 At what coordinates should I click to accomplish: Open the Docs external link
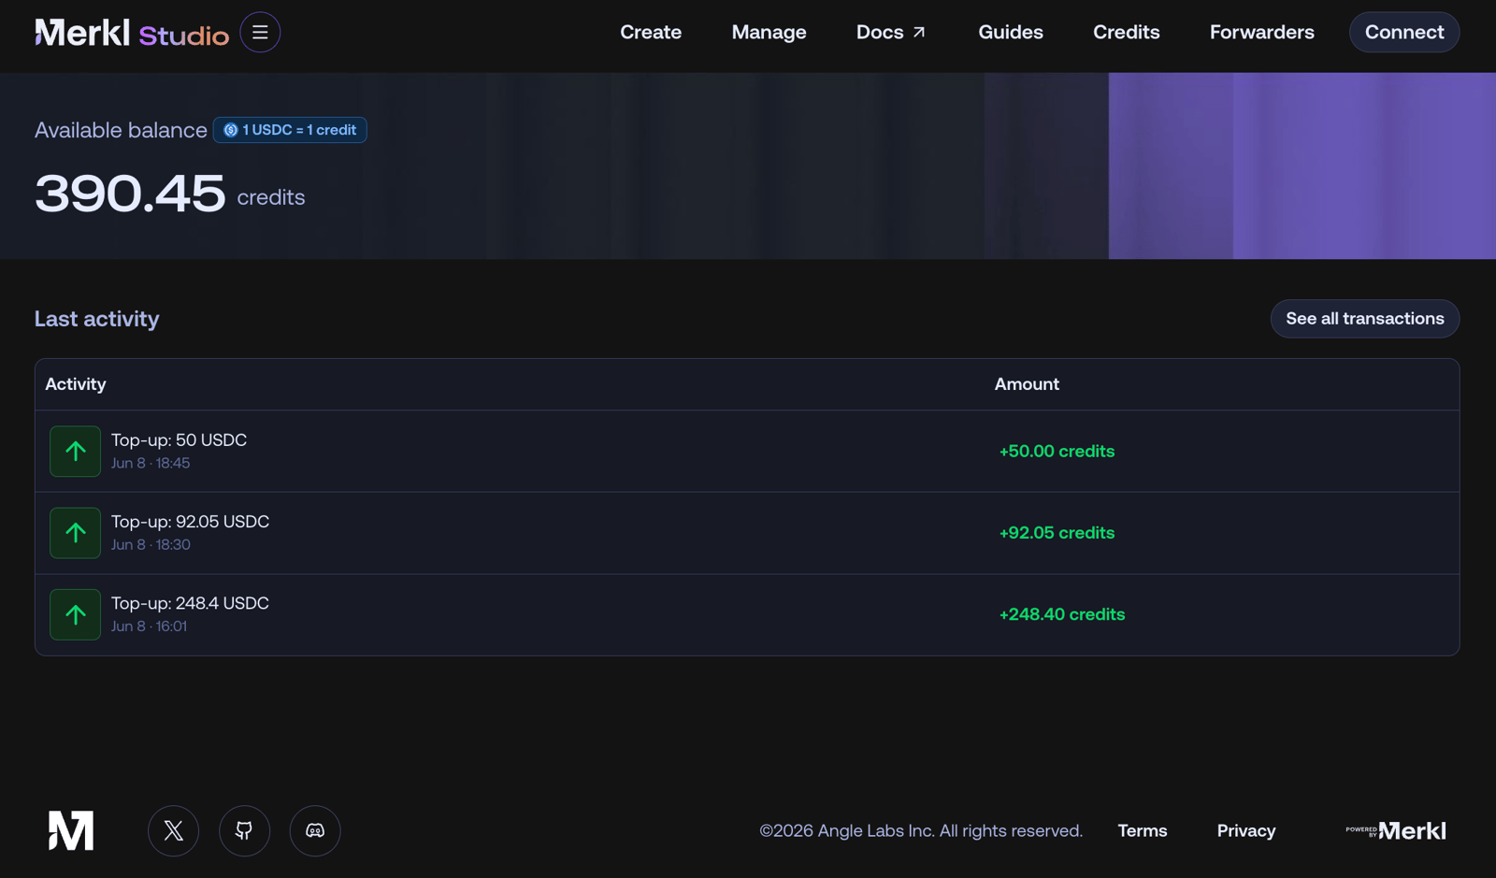point(891,33)
